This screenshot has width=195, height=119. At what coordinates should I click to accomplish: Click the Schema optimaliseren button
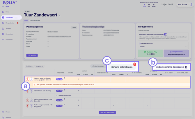[x=122, y=67]
